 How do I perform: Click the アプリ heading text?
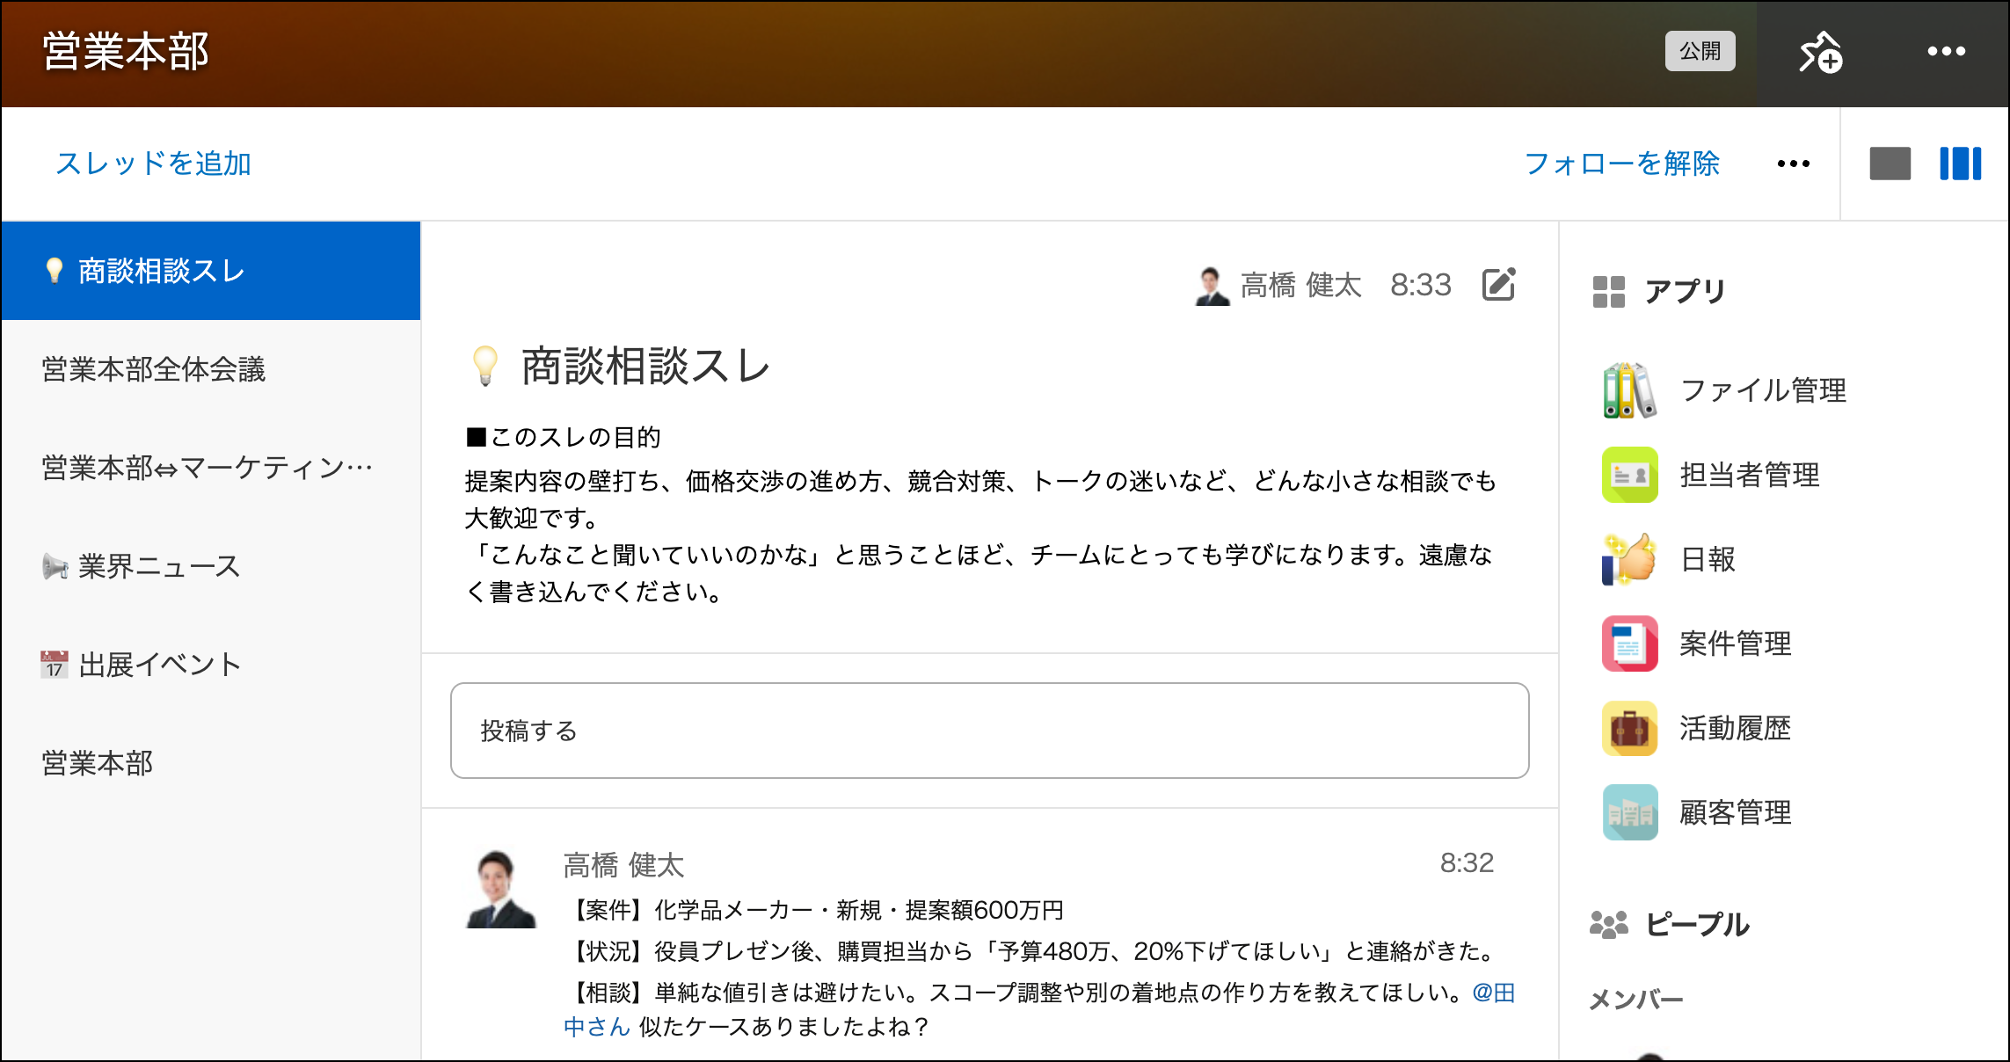click(1686, 292)
